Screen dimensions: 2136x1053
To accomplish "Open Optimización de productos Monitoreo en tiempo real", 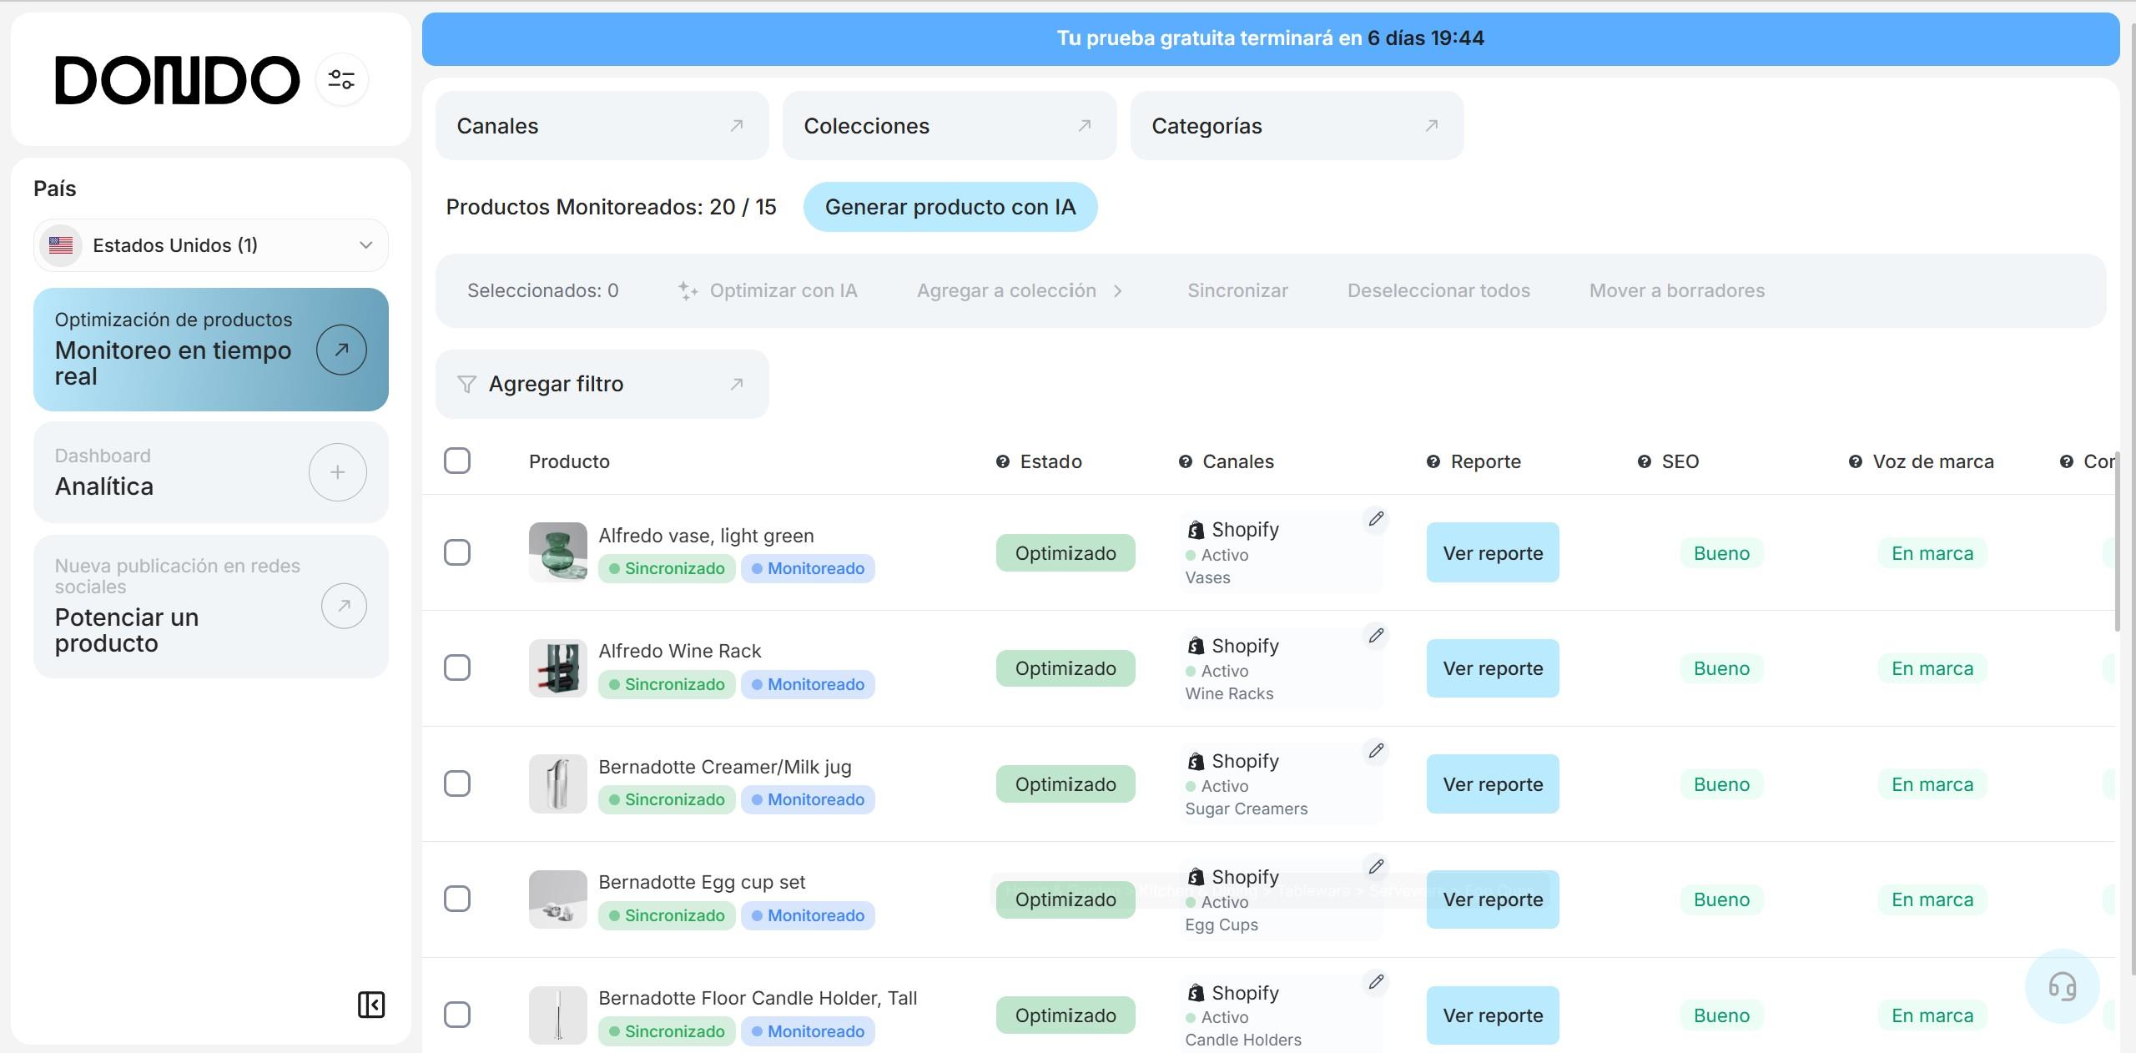I will [211, 350].
